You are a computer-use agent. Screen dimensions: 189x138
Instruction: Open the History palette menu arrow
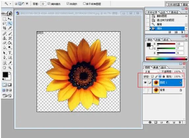186,12
